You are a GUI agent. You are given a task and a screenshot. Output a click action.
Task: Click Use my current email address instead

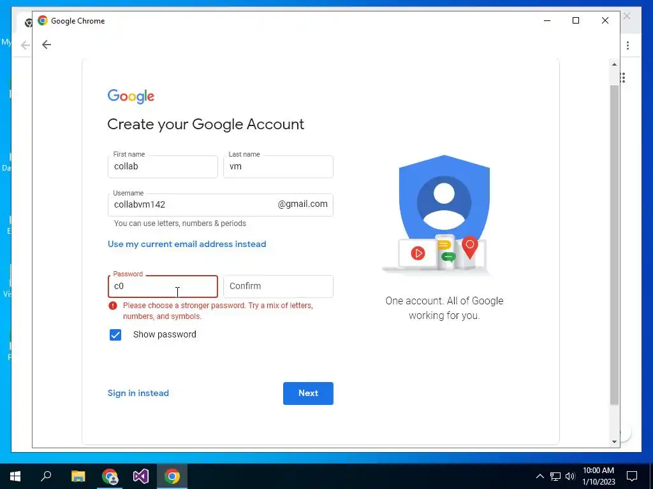click(187, 244)
